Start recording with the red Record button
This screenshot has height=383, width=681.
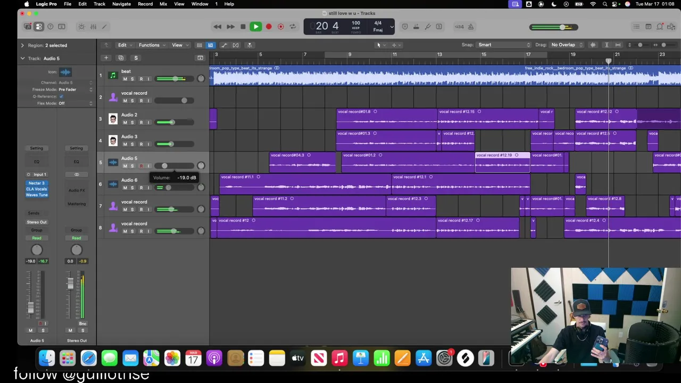tap(269, 27)
